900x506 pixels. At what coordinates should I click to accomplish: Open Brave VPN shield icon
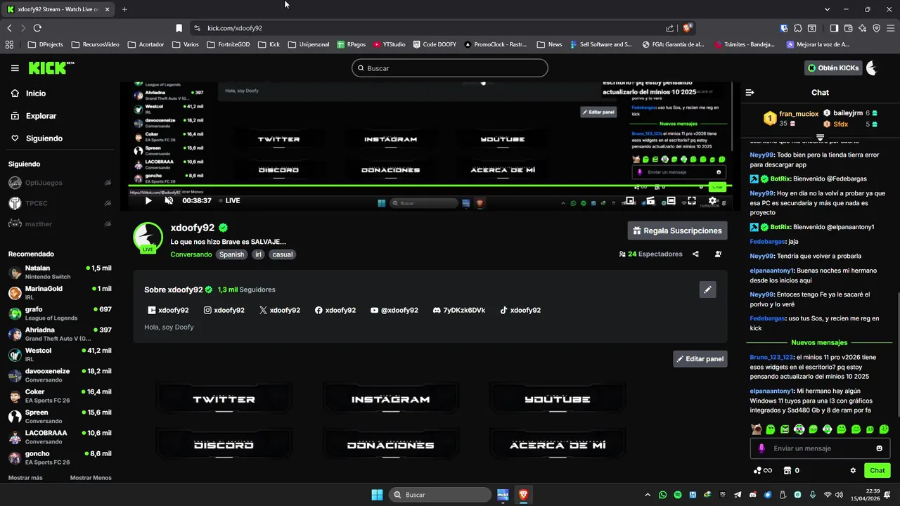pos(876,28)
